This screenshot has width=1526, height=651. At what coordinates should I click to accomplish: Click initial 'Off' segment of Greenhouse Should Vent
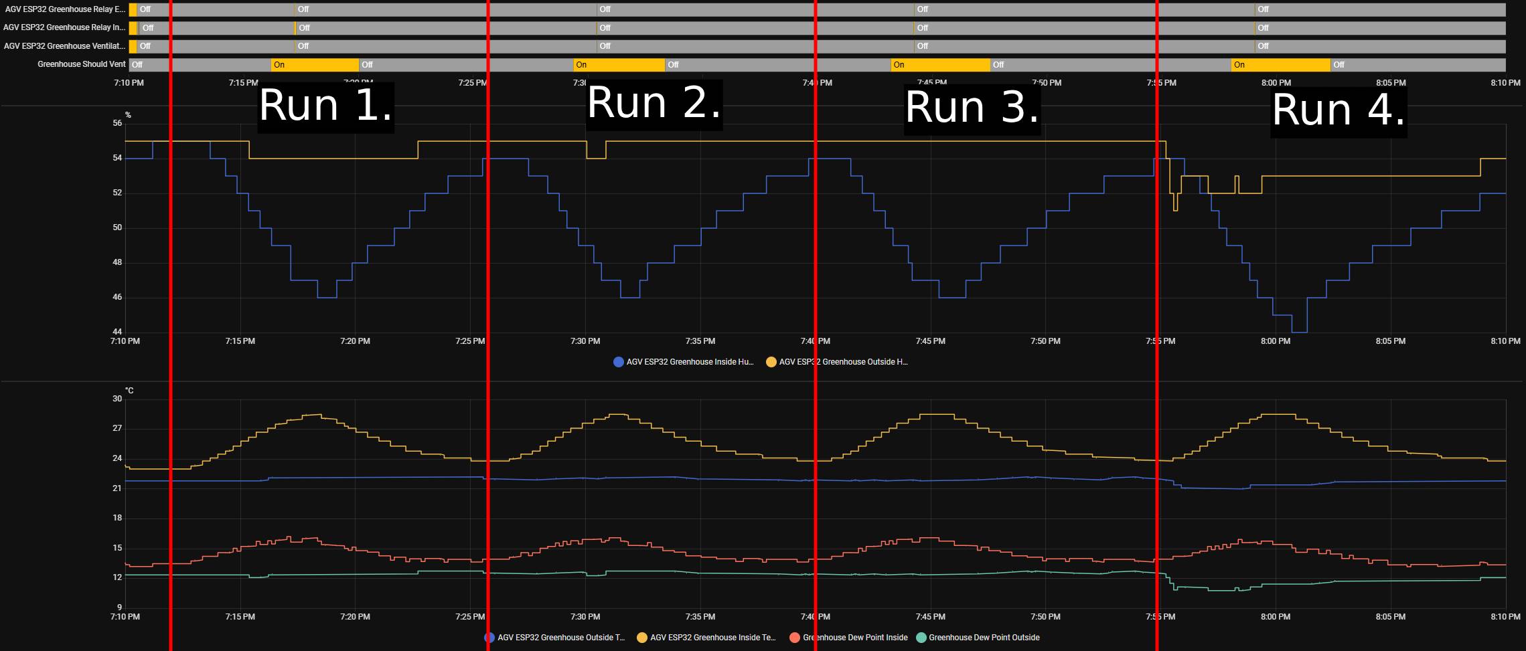pyautogui.click(x=200, y=65)
